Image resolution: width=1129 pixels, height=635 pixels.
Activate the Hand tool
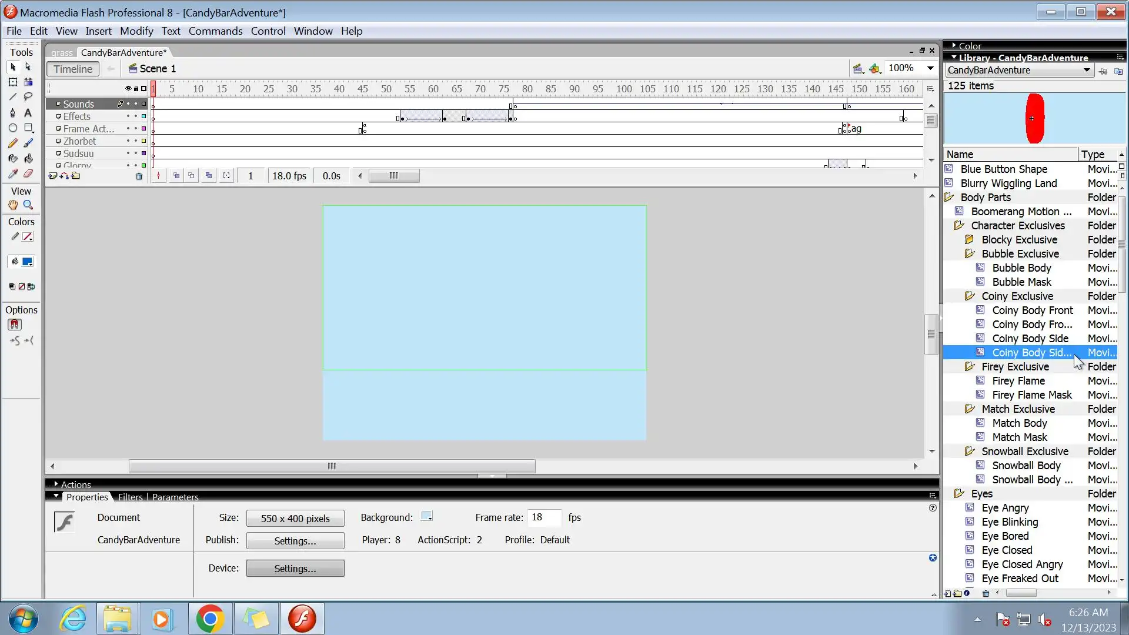(x=13, y=205)
